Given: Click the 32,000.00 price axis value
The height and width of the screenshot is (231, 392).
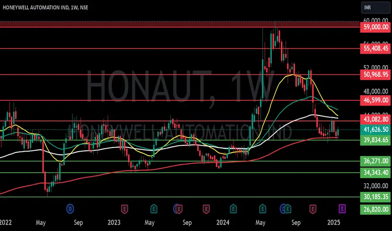Looking at the screenshot, I should coord(376,186).
